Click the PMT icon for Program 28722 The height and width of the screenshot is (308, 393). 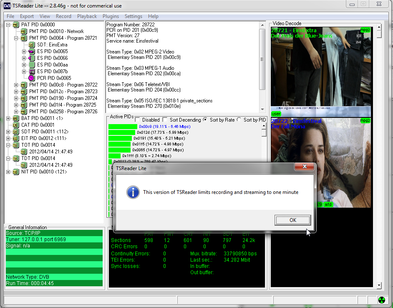23,85
